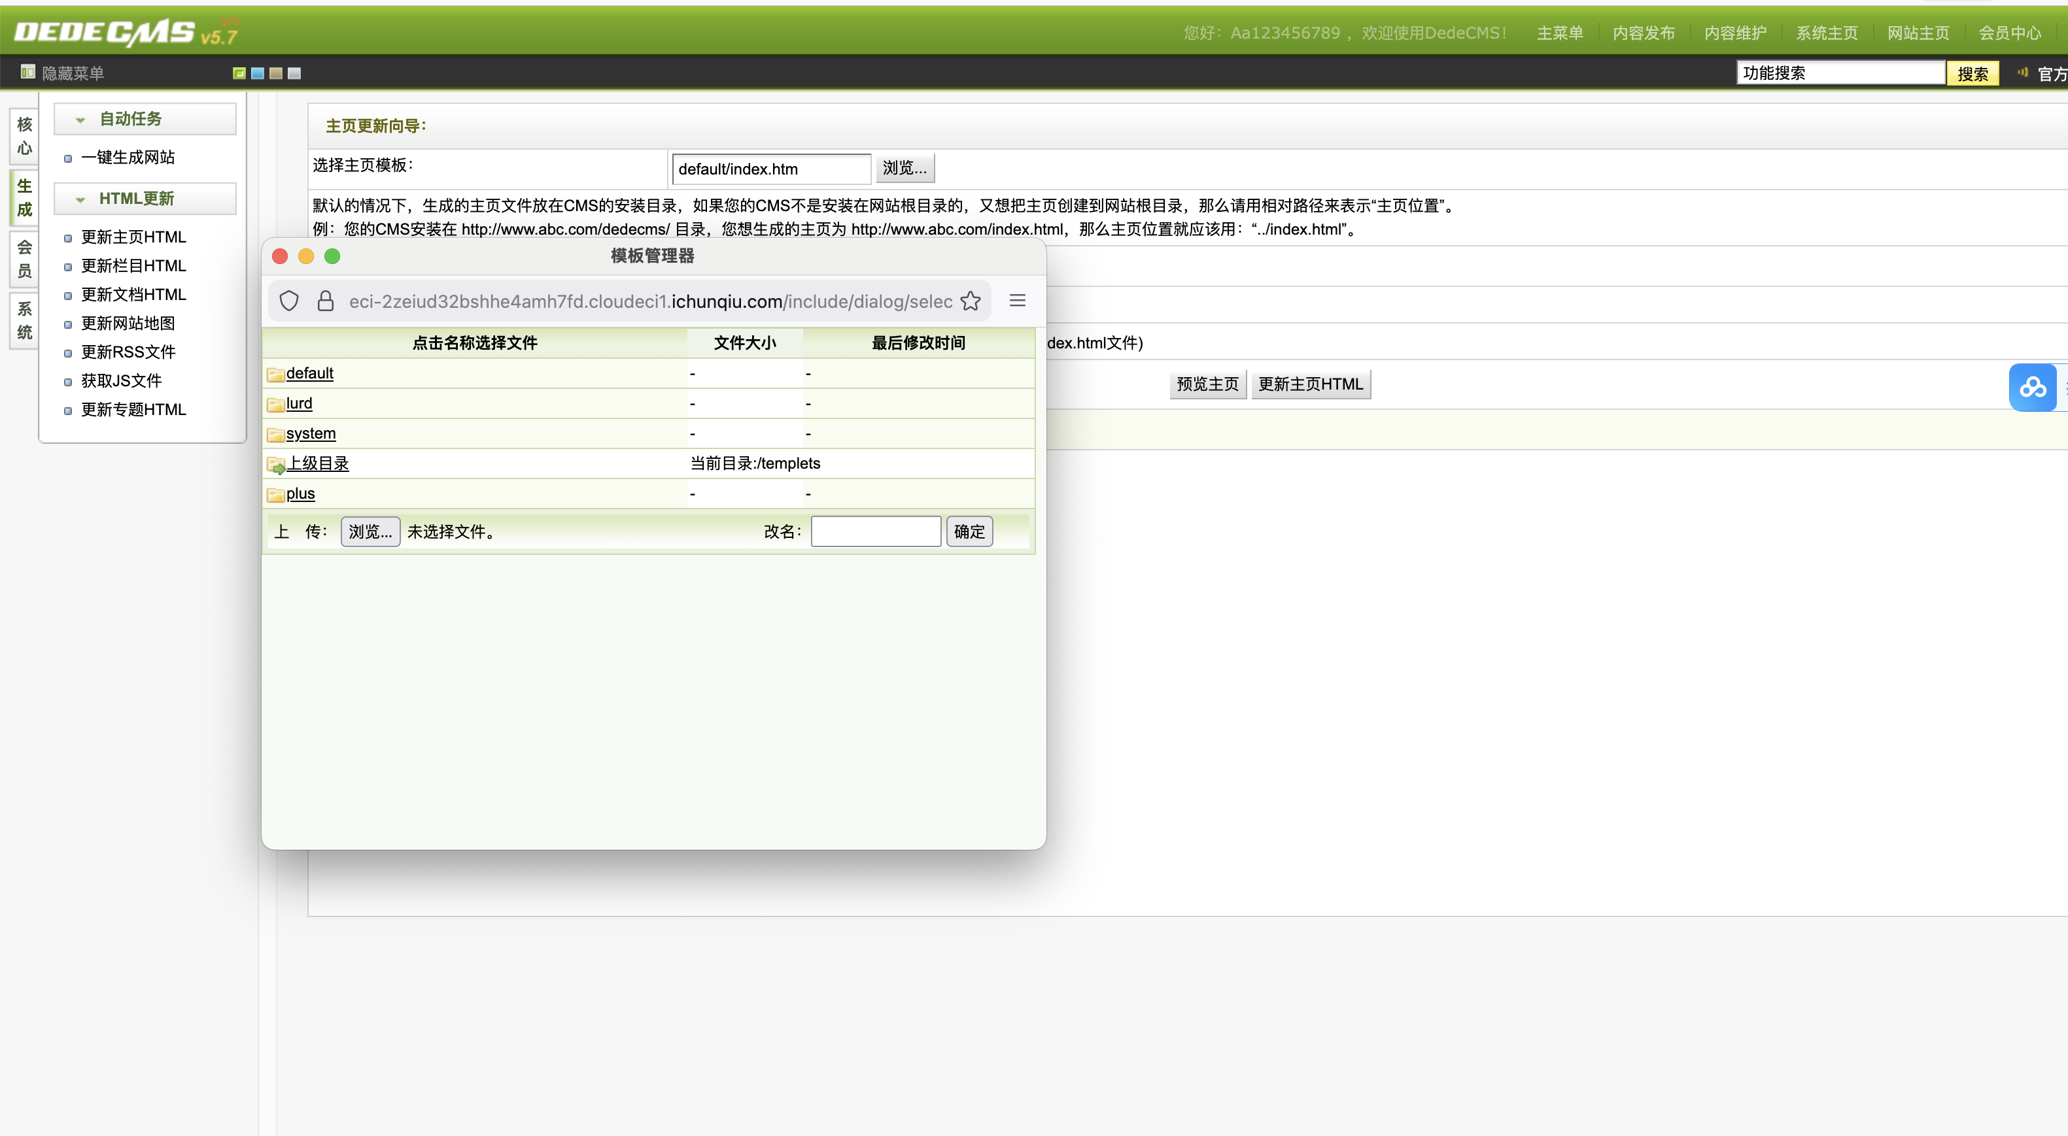This screenshot has width=2068, height=1136.
Task: Focus the 改名 rename input field
Action: click(875, 531)
